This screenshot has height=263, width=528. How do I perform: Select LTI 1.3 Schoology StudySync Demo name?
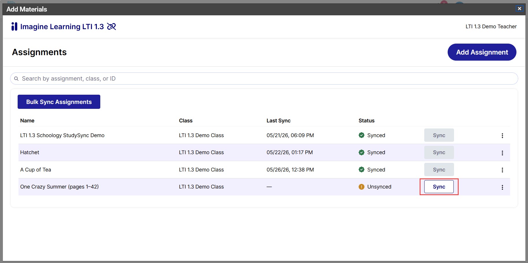[x=62, y=135]
